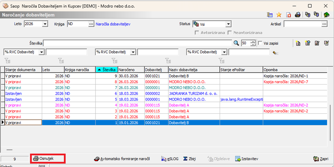Click Kopija naročila: 2026/ND-7 cell
Viewport: 334px width, 167px height.
(295, 82)
